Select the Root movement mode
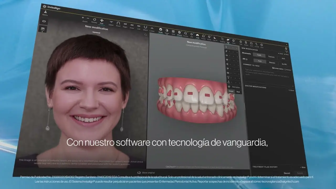Image resolution: width=336 pixels, height=189 pixels. pos(238,92)
